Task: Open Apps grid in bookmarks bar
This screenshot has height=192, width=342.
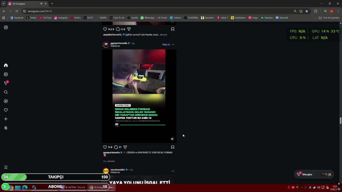Action: pyautogui.click(x=3, y=18)
